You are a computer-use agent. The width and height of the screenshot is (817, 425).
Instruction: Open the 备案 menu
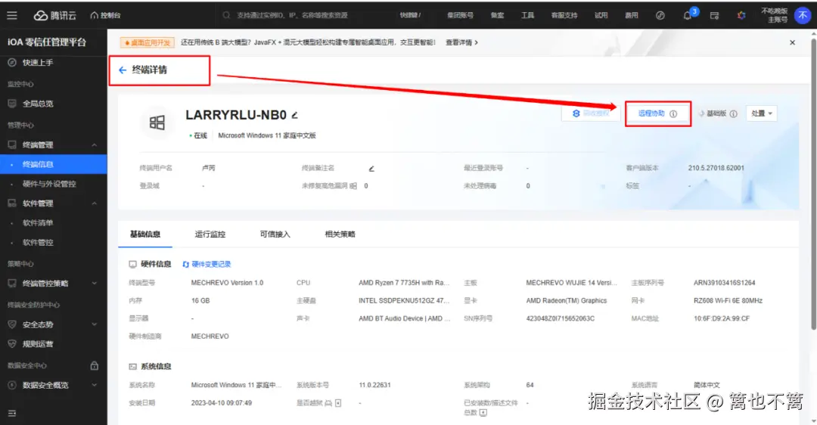(x=497, y=16)
